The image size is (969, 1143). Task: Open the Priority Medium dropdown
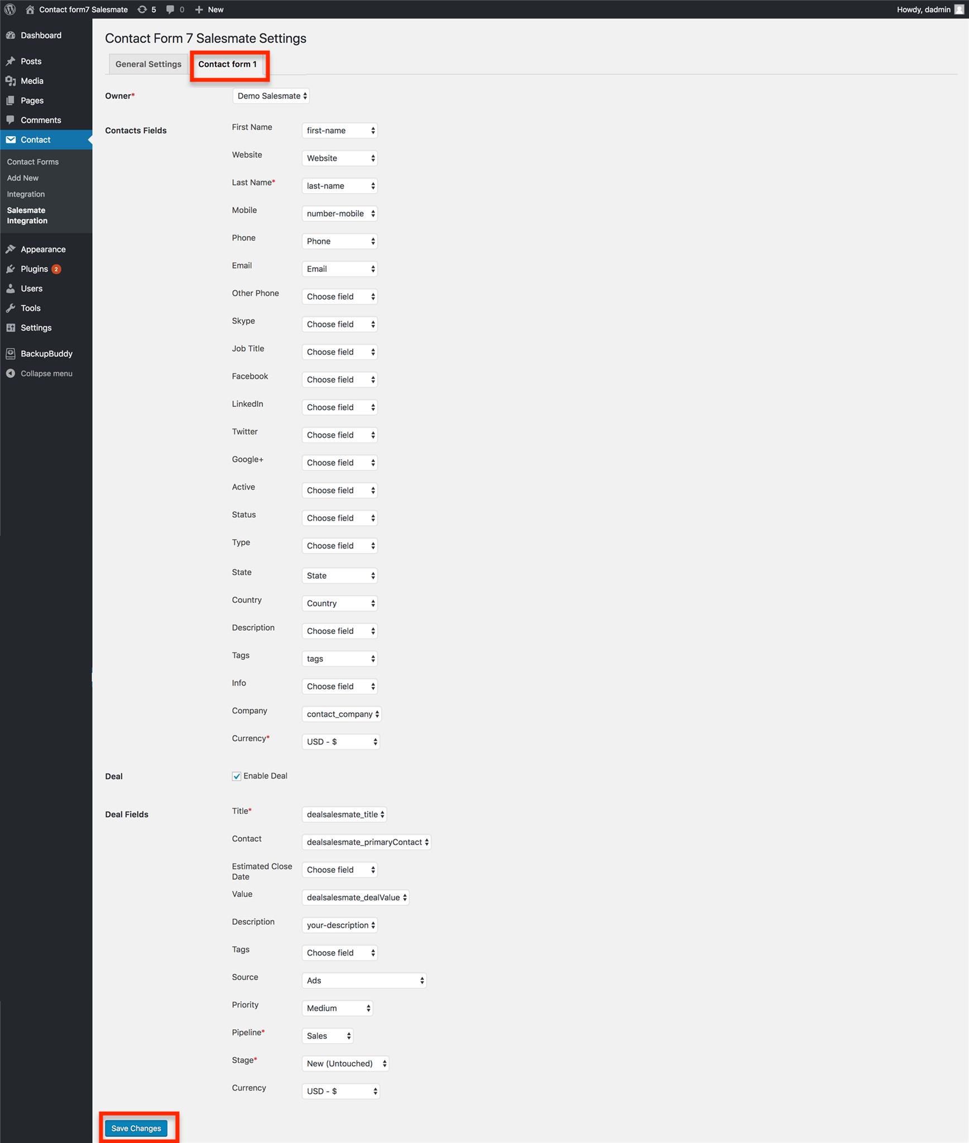[338, 1008]
